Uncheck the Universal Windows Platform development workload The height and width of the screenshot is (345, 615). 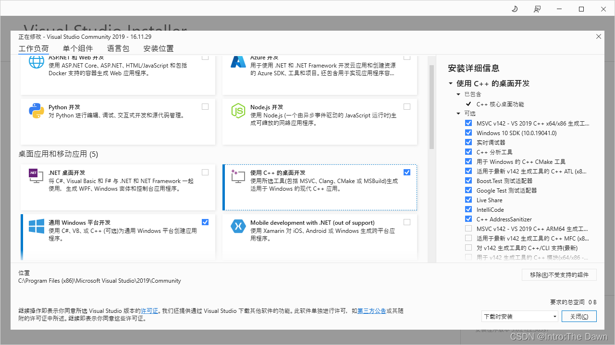click(x=205, y=222)
